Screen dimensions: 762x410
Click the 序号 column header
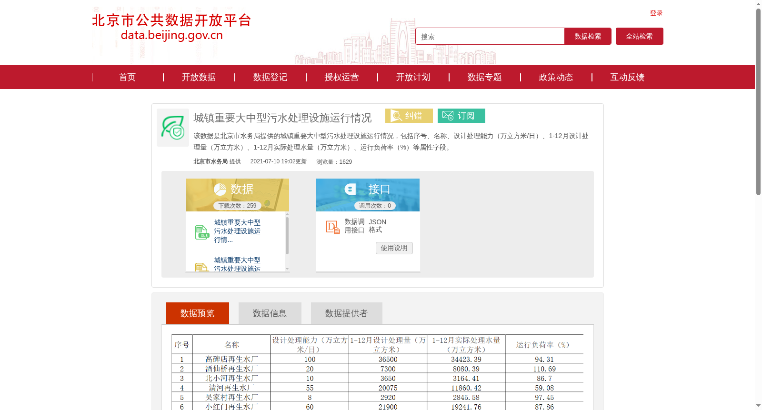tap(182, 345)
